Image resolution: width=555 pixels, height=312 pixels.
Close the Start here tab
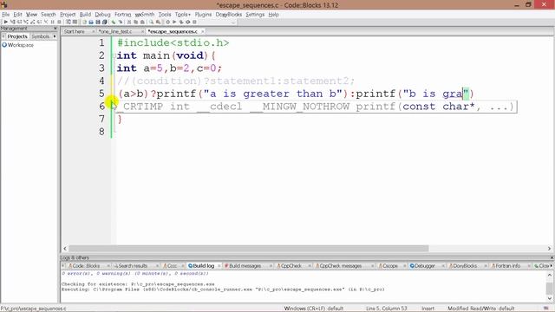coord(93,31)
